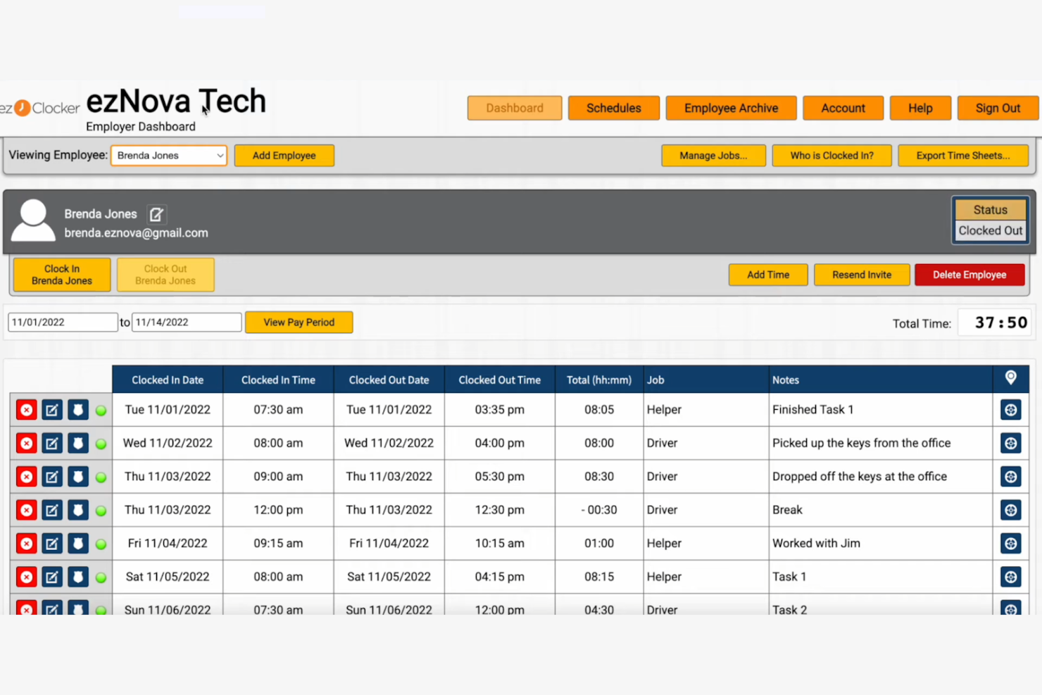Viewport: 1042px width, 695px height.
Task: Click View Pay Period button
Action: (x=299, y=323)
